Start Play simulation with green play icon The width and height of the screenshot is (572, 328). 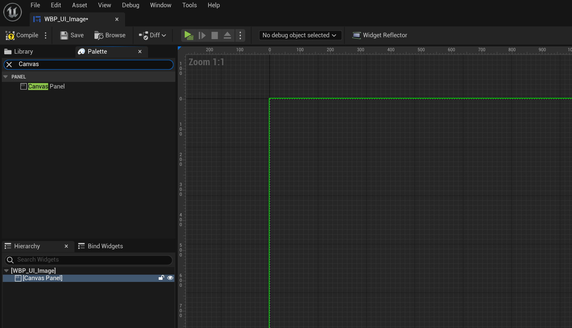click(189, 35)
